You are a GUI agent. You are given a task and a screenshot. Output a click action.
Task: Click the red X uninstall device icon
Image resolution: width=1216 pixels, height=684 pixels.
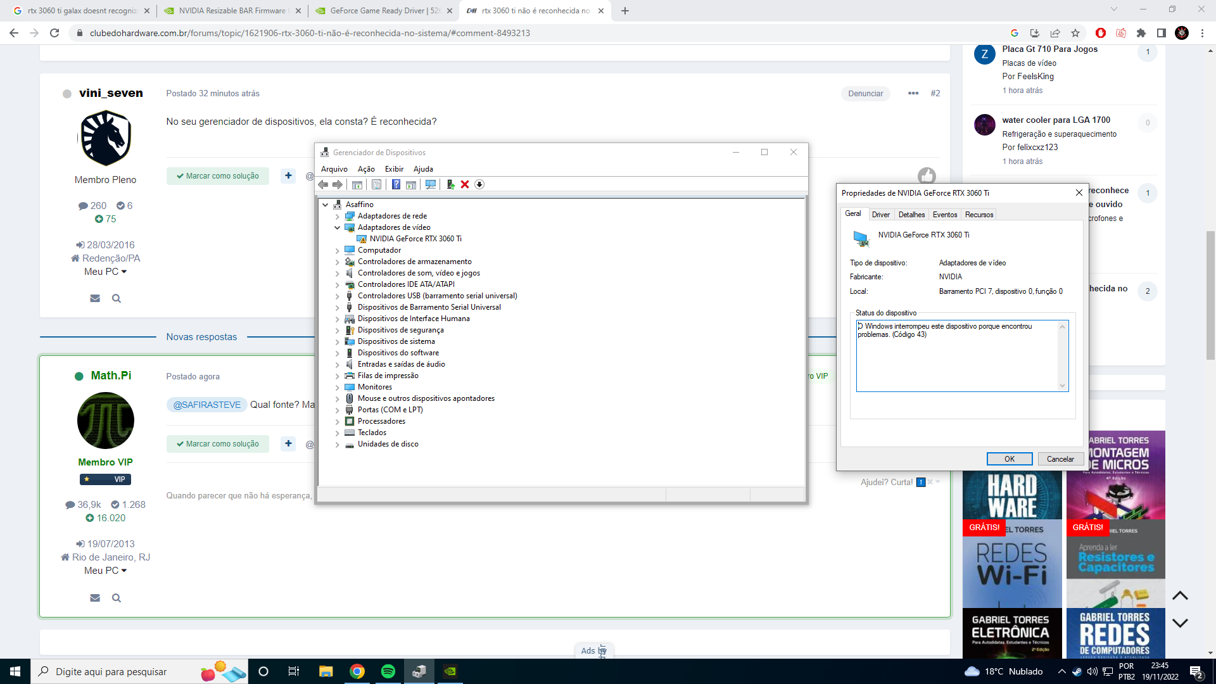pyautogui.click(x=465, y=184)
